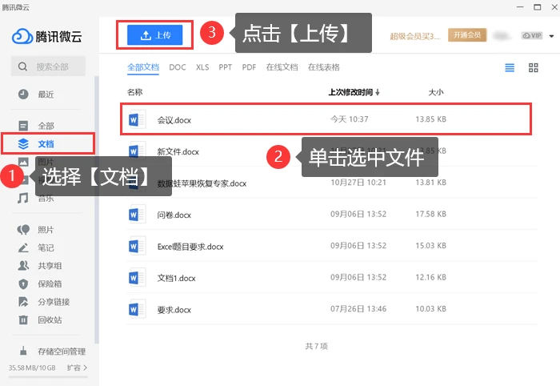This screenshot has width=560, height=386.
Task: Click the 17.58 KB size value
Action: 430,214
